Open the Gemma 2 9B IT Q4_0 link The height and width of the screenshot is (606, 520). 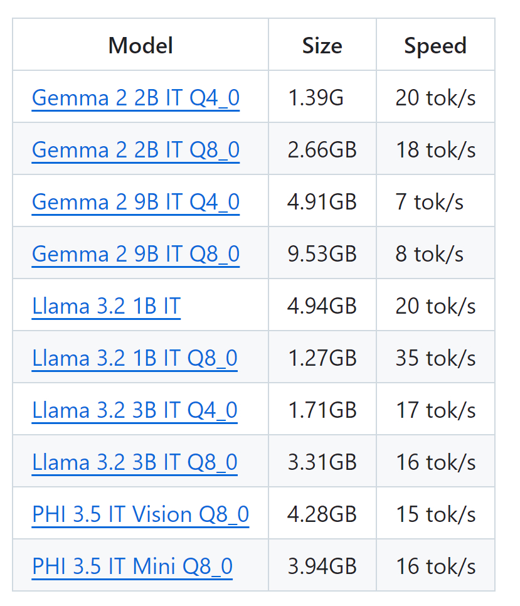click(x=135, y=202)
